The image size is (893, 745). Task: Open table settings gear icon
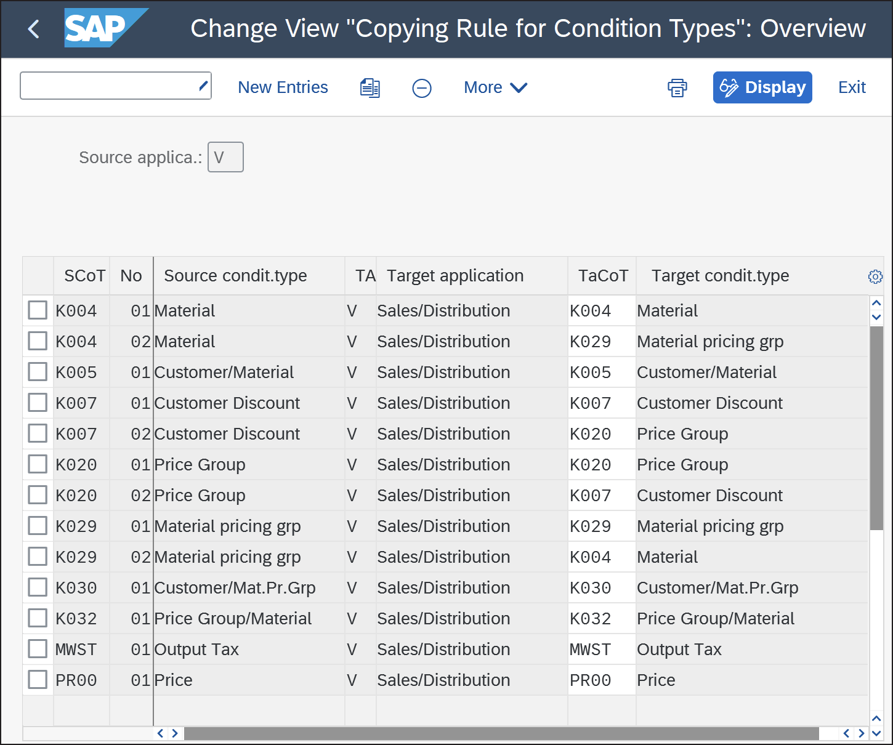tap(875, 276)
